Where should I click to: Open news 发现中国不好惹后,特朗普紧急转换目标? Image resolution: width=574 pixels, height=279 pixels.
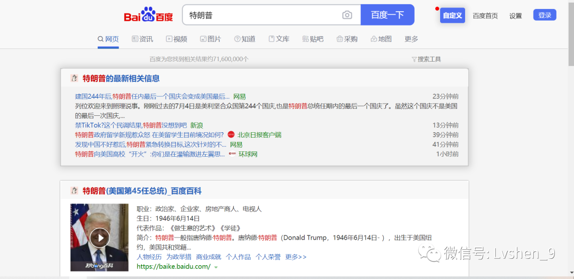(150, 145)
